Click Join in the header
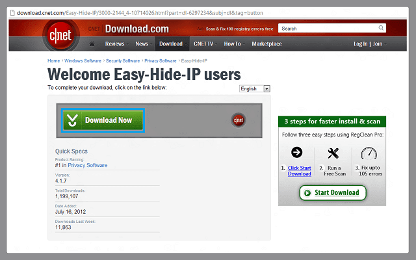Viewport: 416px width, 260px height. click(379, 44)
